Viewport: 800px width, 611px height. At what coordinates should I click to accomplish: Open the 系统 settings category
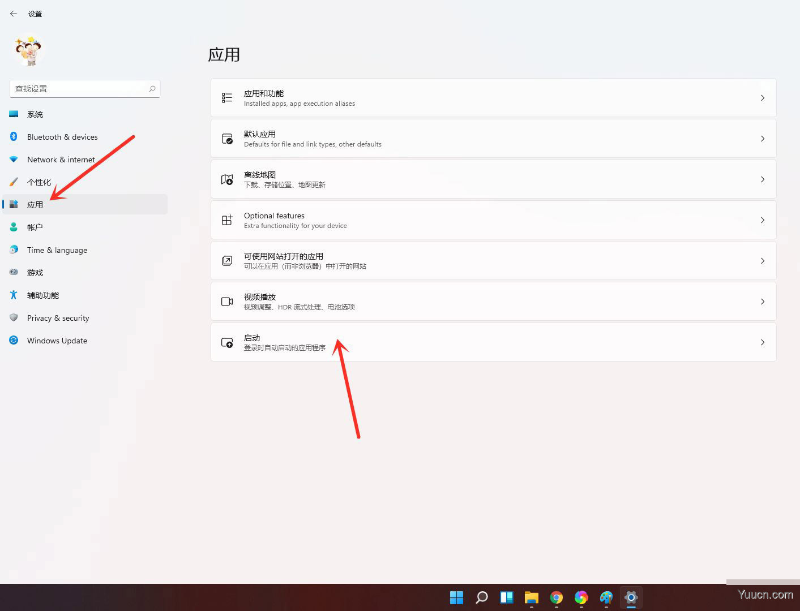35,114
